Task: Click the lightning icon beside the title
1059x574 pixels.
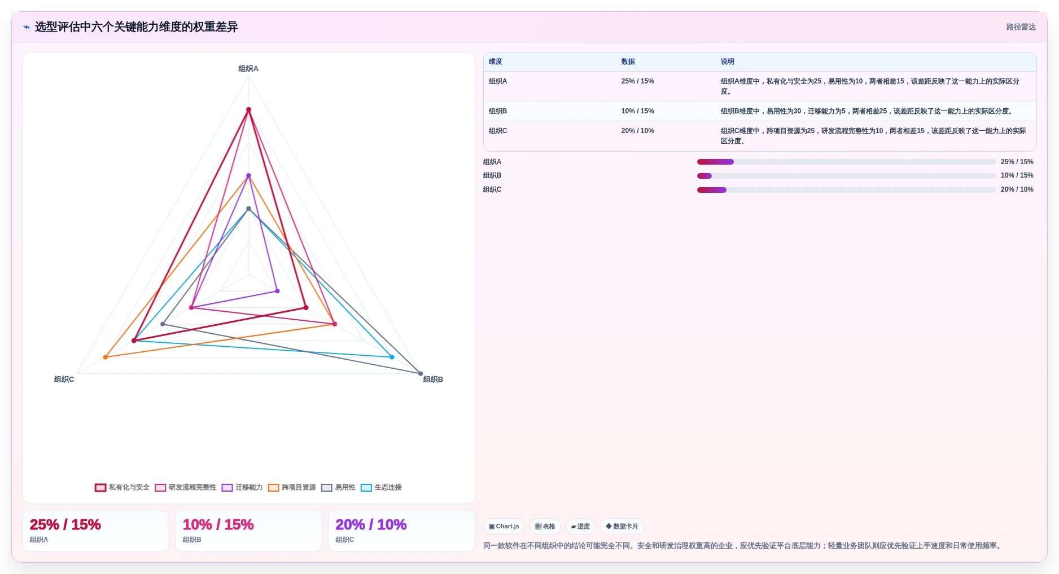Action: pos(27,27)
